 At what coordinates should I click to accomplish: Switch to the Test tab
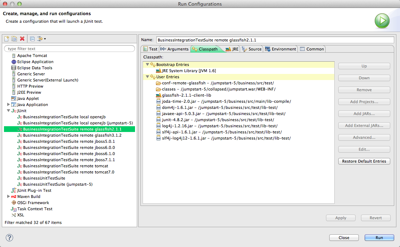(x=150, y=49)
